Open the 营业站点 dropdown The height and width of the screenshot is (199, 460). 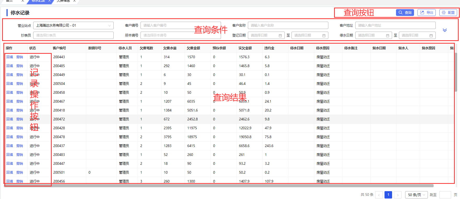[x=73, y=25]
